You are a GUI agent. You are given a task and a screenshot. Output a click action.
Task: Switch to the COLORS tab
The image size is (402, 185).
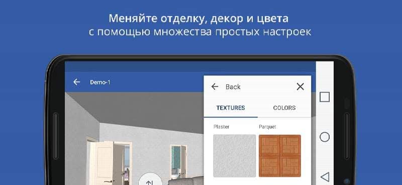[284, 108]
